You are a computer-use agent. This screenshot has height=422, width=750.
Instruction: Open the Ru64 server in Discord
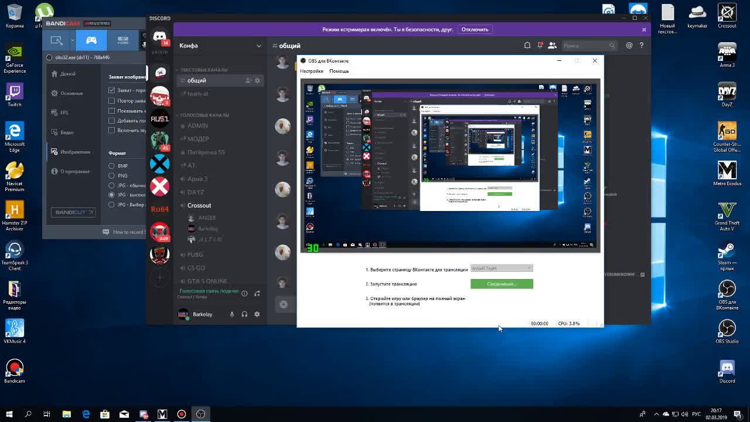point(159,209)
